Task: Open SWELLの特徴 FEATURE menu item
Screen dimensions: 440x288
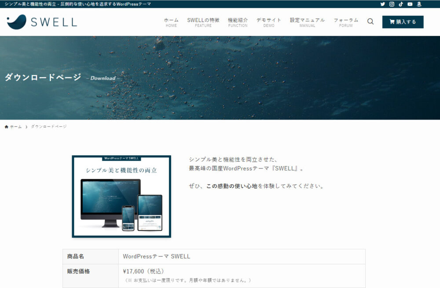Action: click(203, 22)
